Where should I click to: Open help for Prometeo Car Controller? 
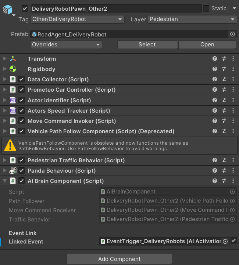(x=214, y=89)
